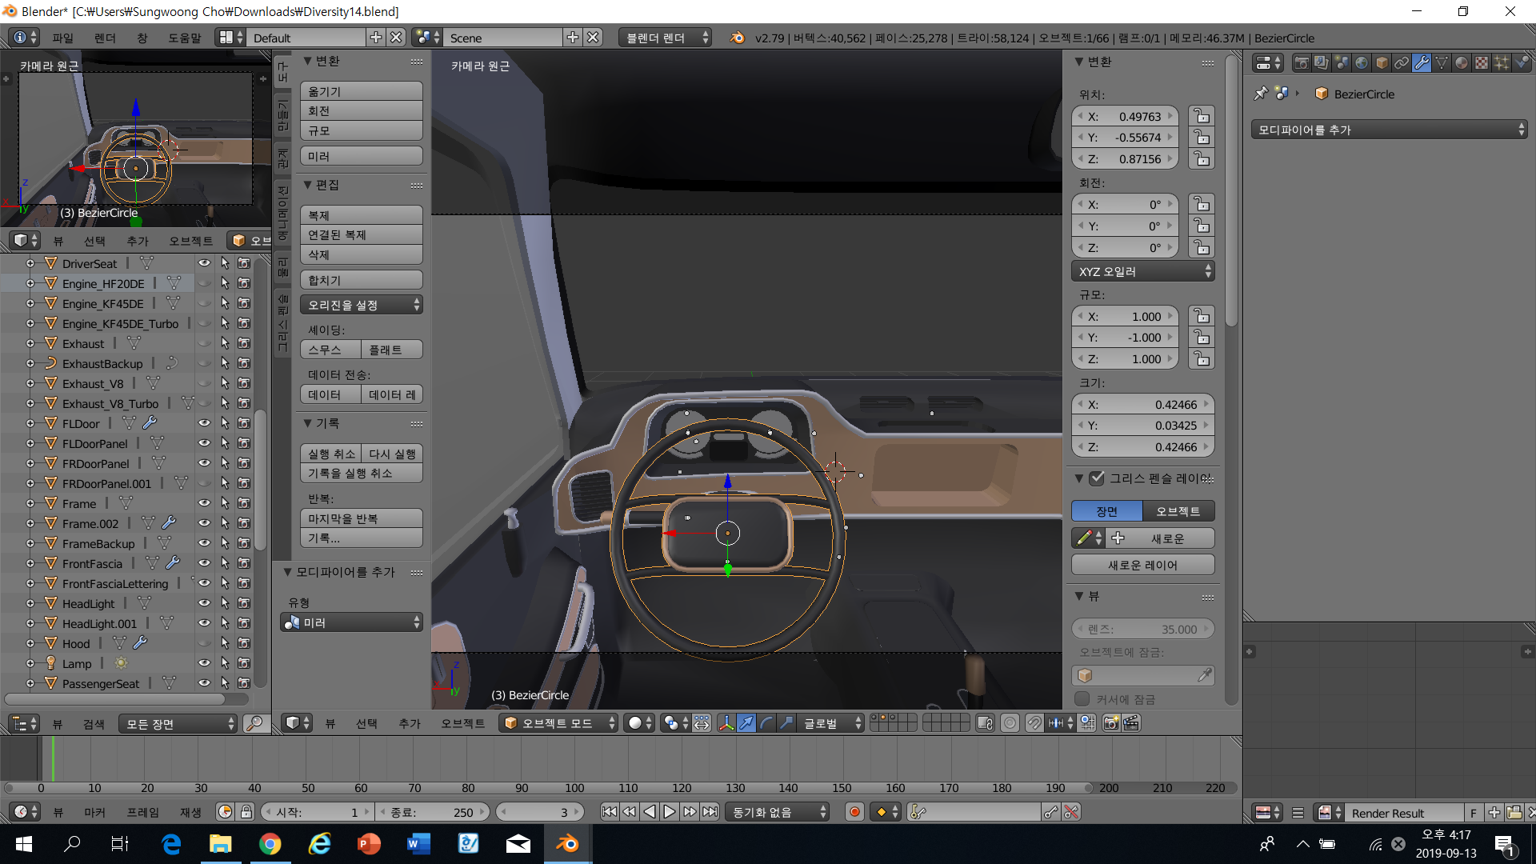Toggle the 3D manipulator widget in viewport header
The height and width of the screenshot is (864, 1536).
tap(726, 723)
